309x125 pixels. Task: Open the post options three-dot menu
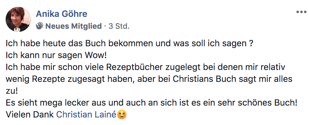pos(301,12)
